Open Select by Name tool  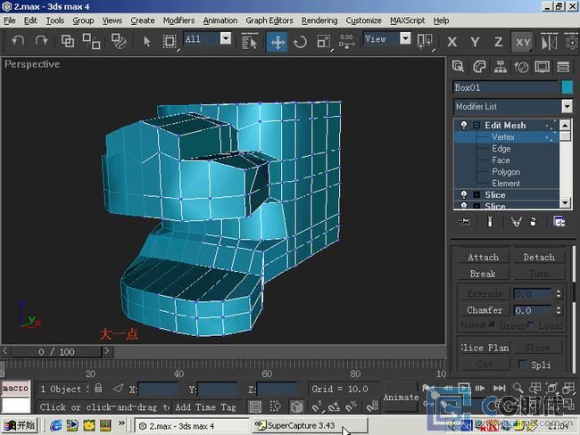[249, 41]
